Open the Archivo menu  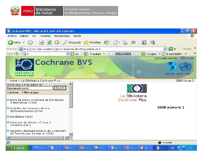click(12, 36)
